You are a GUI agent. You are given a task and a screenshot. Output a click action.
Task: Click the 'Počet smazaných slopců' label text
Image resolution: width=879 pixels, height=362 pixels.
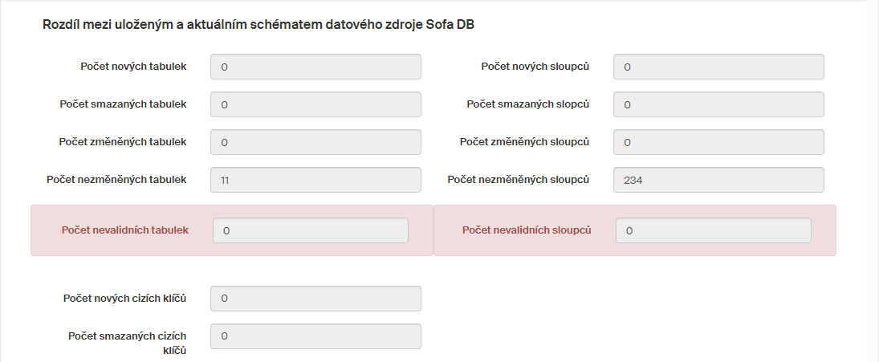point(527,104)
